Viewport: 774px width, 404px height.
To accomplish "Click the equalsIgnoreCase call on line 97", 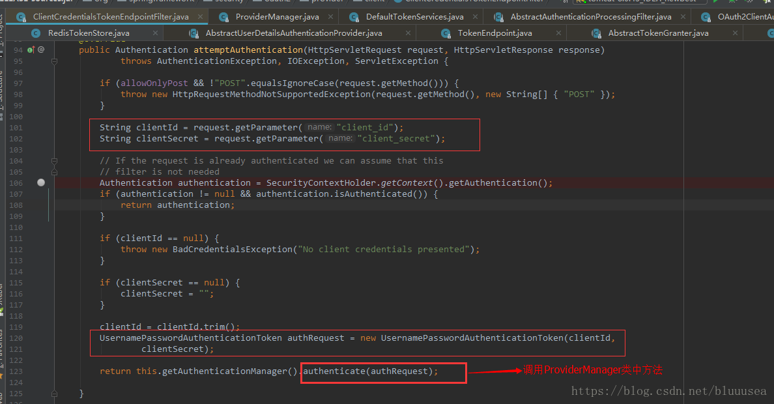I will [293, 83].
